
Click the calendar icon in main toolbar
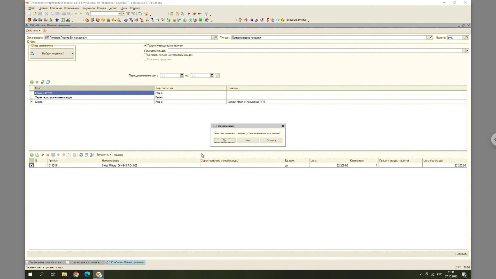tap(177, 14)
